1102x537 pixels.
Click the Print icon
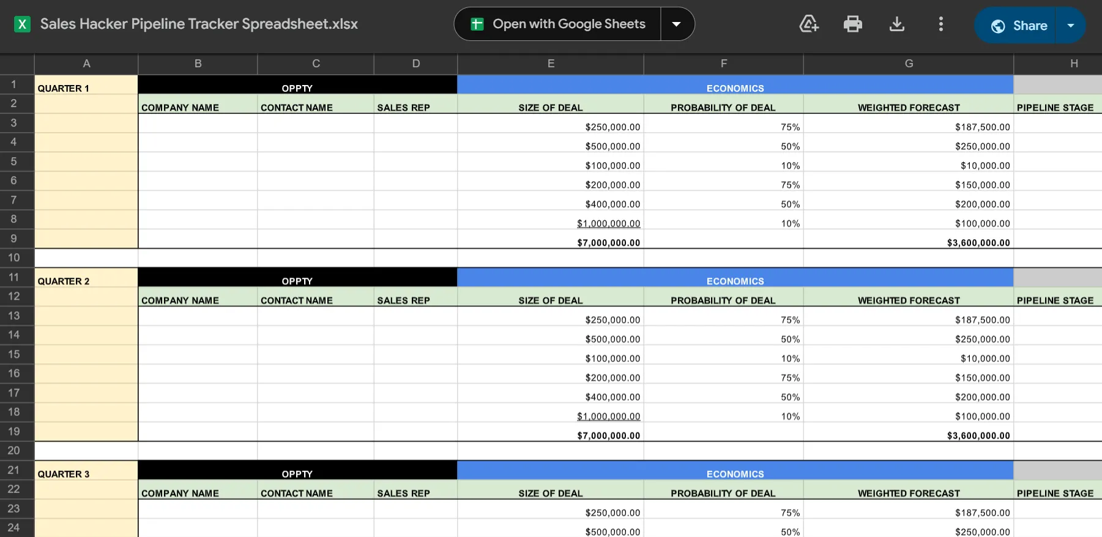852,24
